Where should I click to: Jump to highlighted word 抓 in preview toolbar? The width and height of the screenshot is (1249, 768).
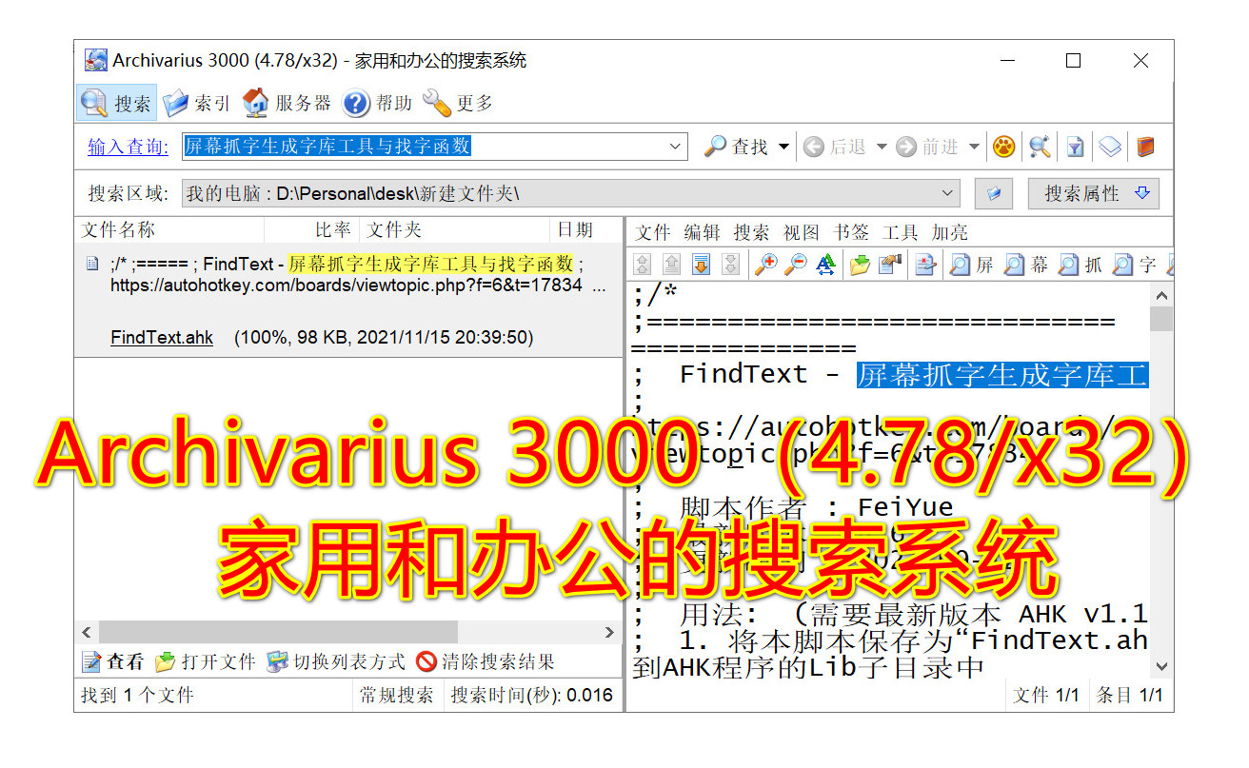pyautogui.click(x=1080, y=266)
